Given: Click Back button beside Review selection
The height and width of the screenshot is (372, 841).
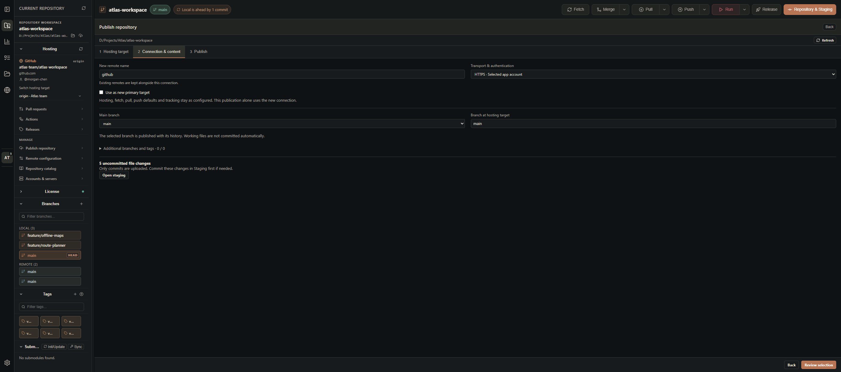Looking at the screenshot, I should 791,365.
